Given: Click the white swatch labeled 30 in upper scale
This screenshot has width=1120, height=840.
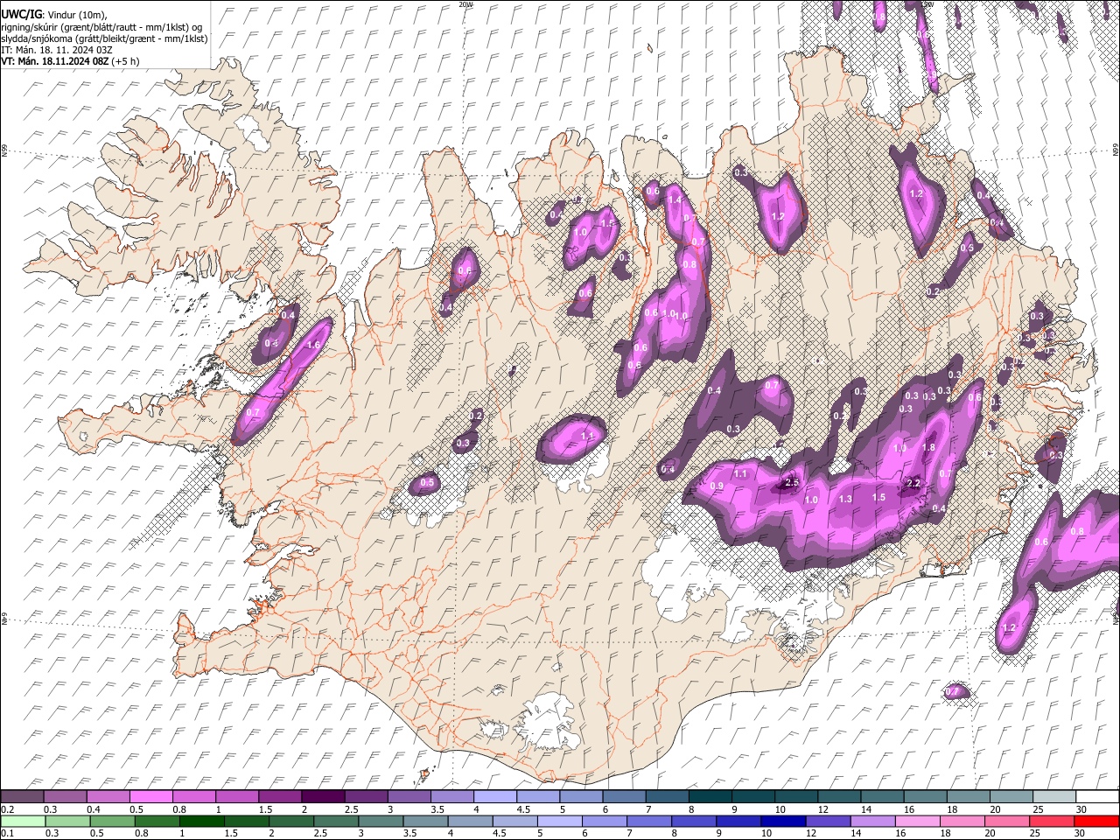Looking at the screenshot, I should pyautogui.click(x=1097, y=797).
